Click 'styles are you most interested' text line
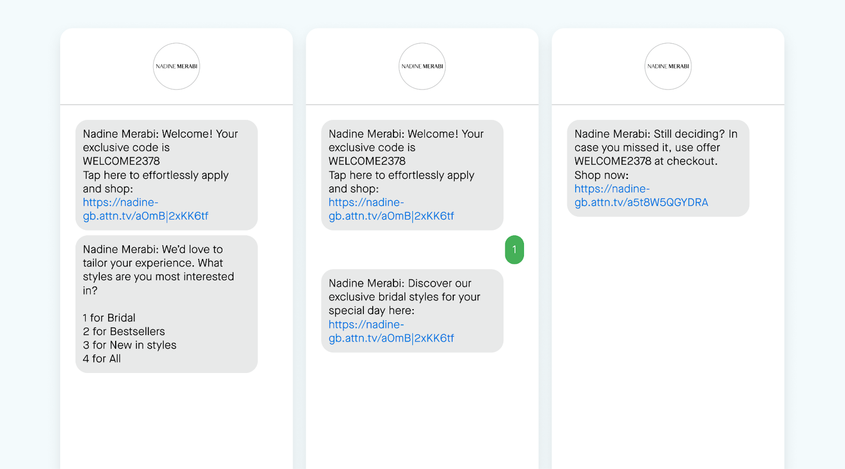This screenshot has height=469, width=845. tap(158, 276)
